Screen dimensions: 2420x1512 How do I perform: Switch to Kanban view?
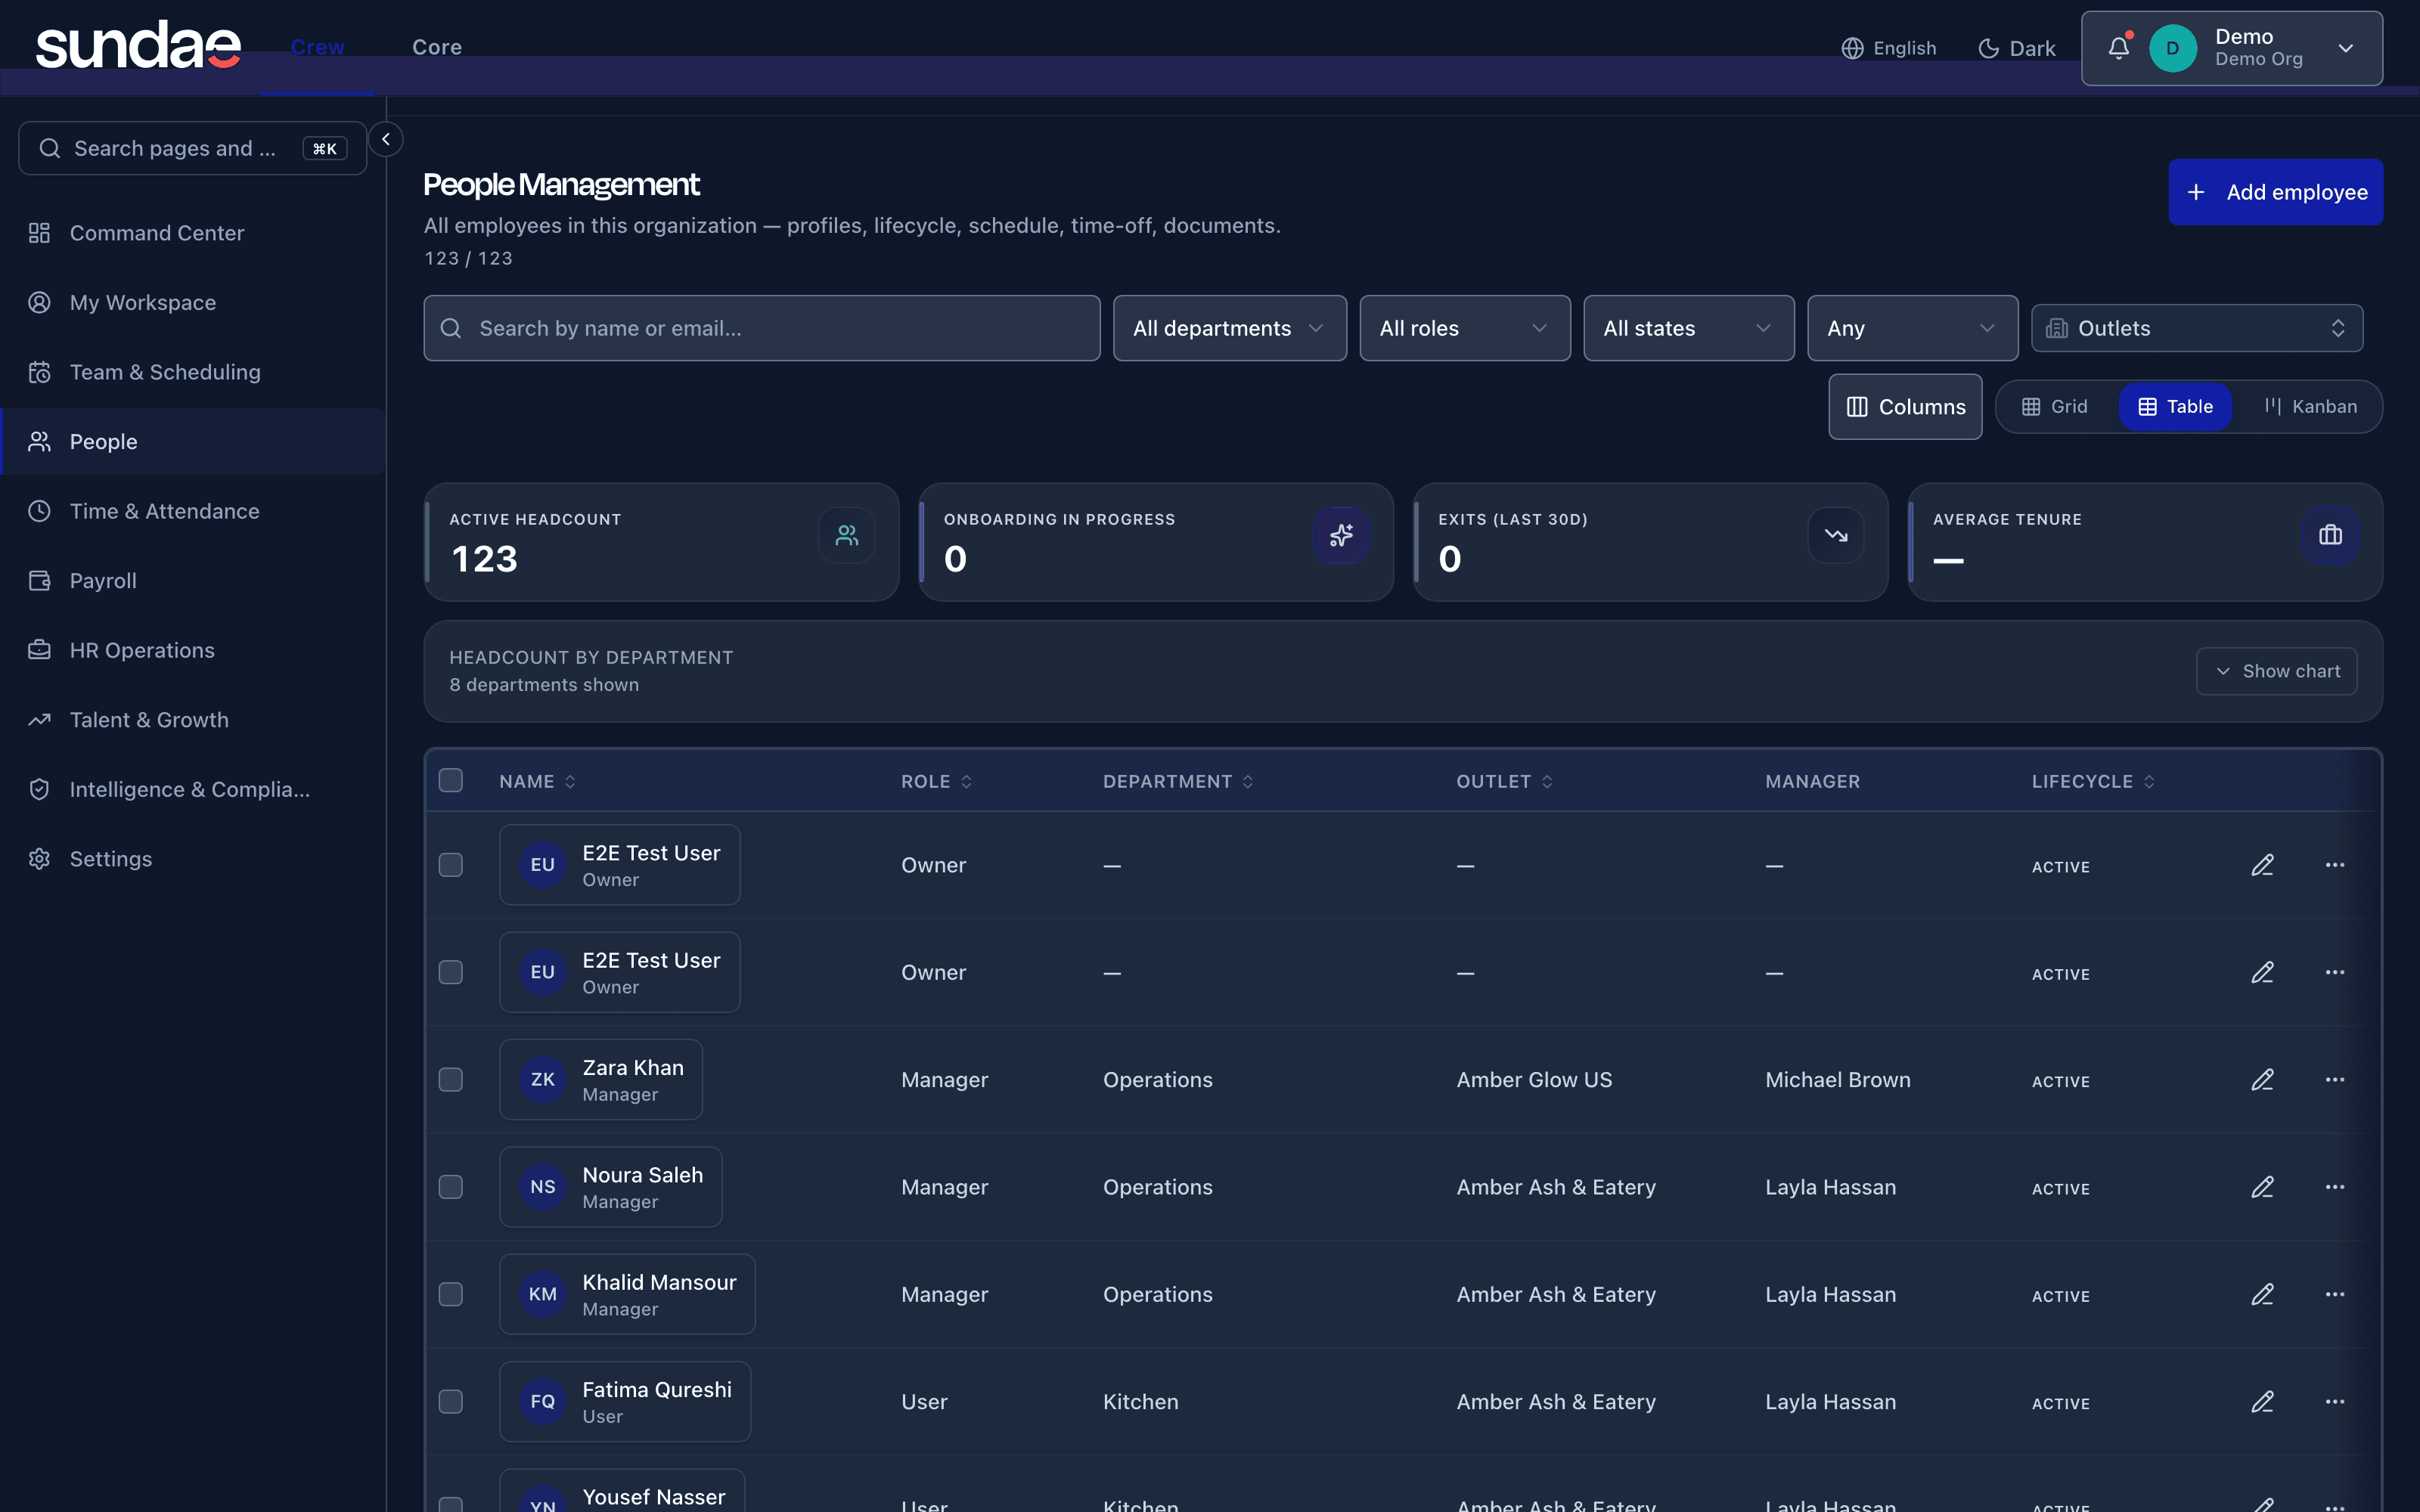pyautogui.click(x=2310, y=407)
